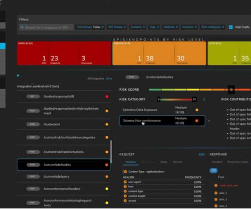
Task: Click the icon beside content-length header
Action: [125, 196]
